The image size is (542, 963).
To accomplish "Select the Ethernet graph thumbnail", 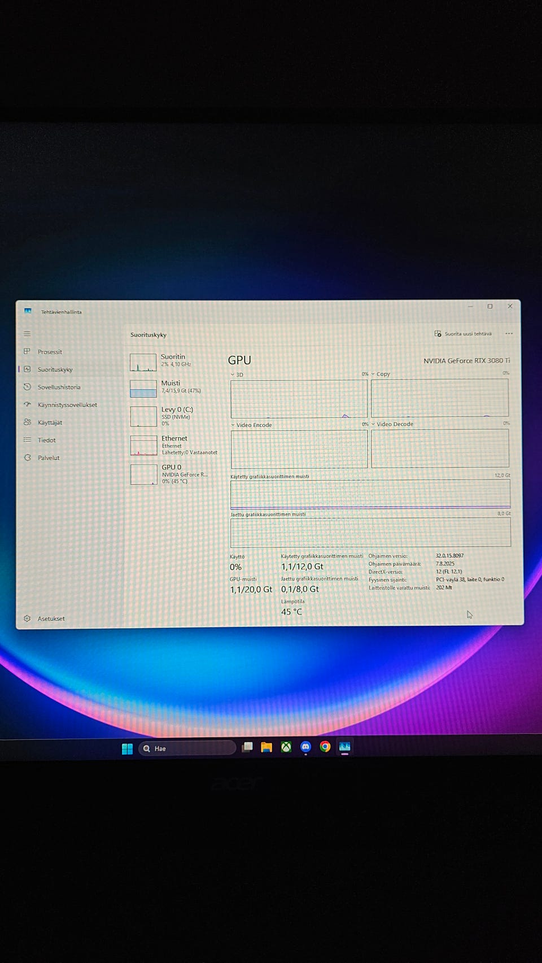I will pos(143,446).
